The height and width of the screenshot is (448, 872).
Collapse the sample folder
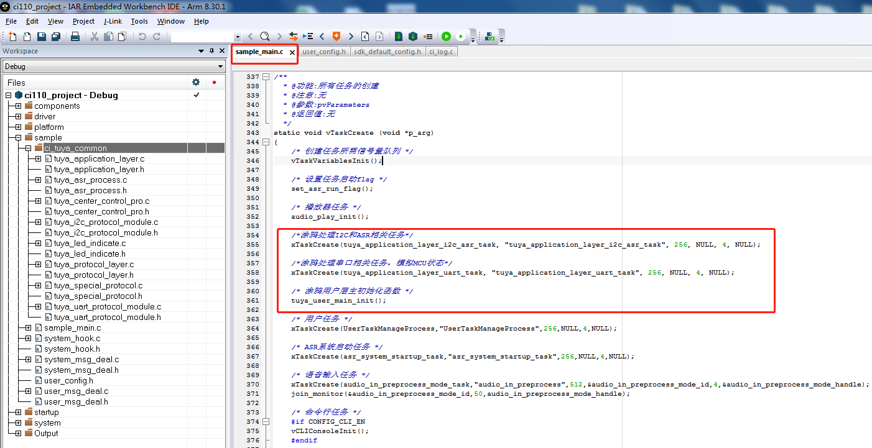(18, 137)
